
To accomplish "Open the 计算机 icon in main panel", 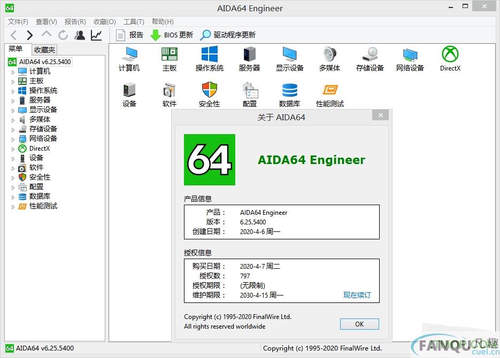I will (x=129, y=59).
